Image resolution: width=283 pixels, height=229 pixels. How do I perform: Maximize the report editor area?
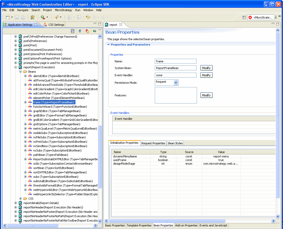point(278,24)
